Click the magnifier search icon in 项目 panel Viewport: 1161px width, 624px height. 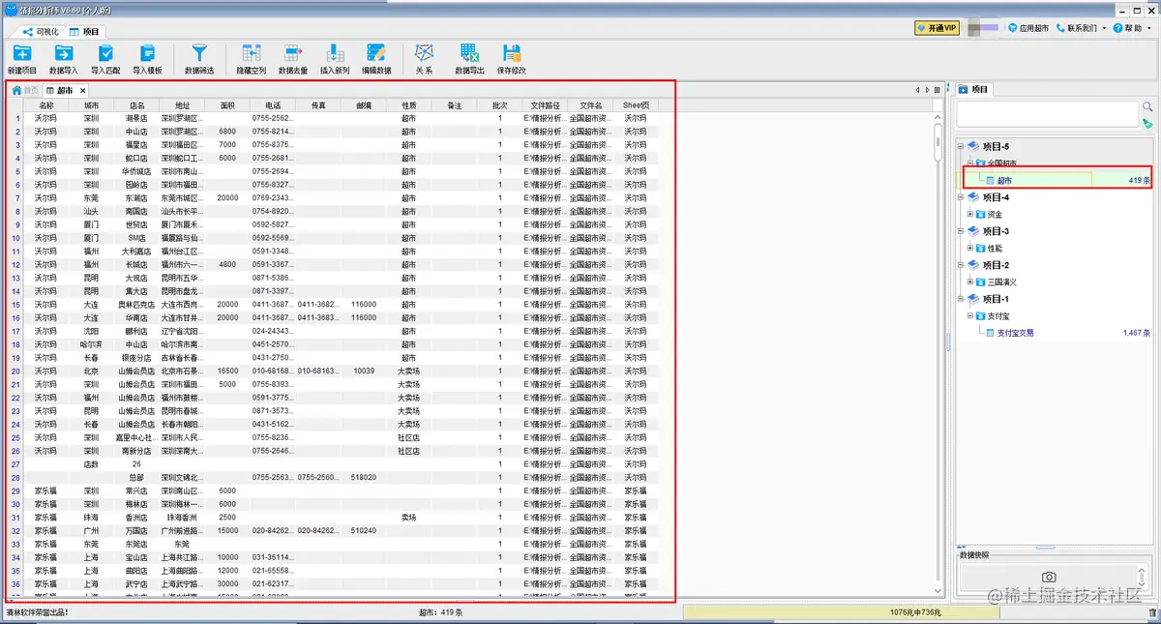(1147, 107)
